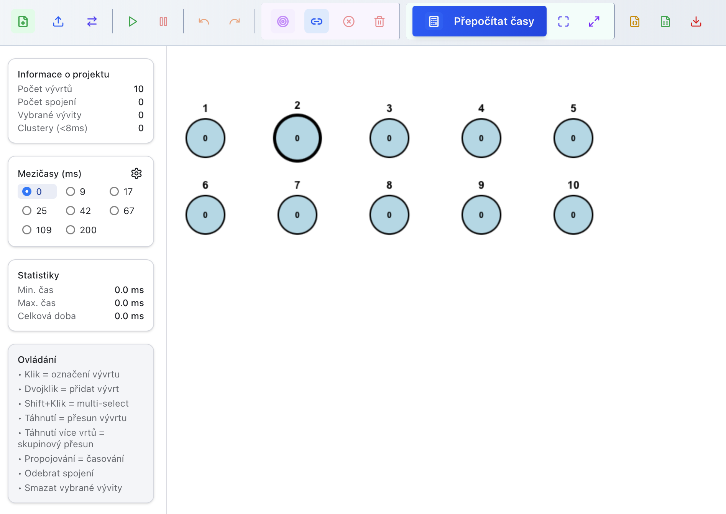The image size is (726, 514).
Task: Click the swap arrows icon
Action: click(x=92, y=21)
